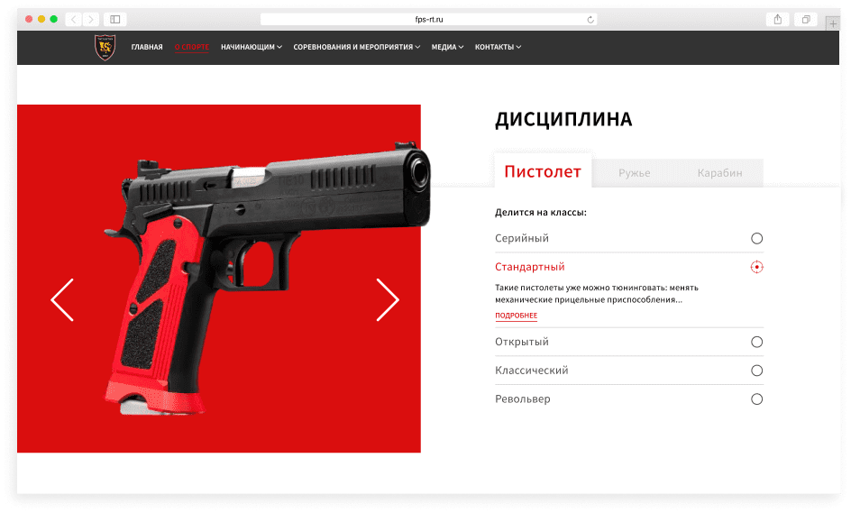Expand the НАЧИНАЮЩИМ dropdown menu

252,47
